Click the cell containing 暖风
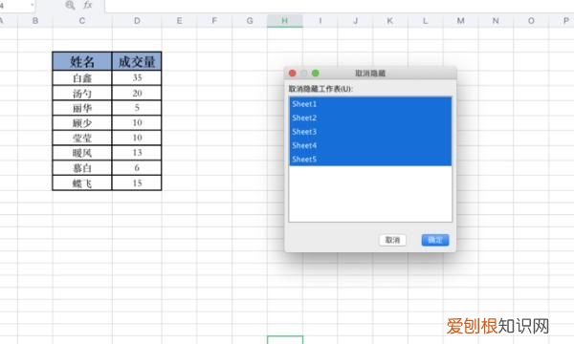The height and width of the screenshot is (344, 574). (82, 153)
